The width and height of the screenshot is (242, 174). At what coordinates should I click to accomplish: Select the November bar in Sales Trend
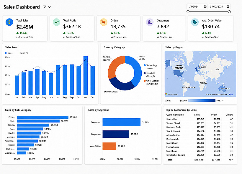[x=86, y=76]
